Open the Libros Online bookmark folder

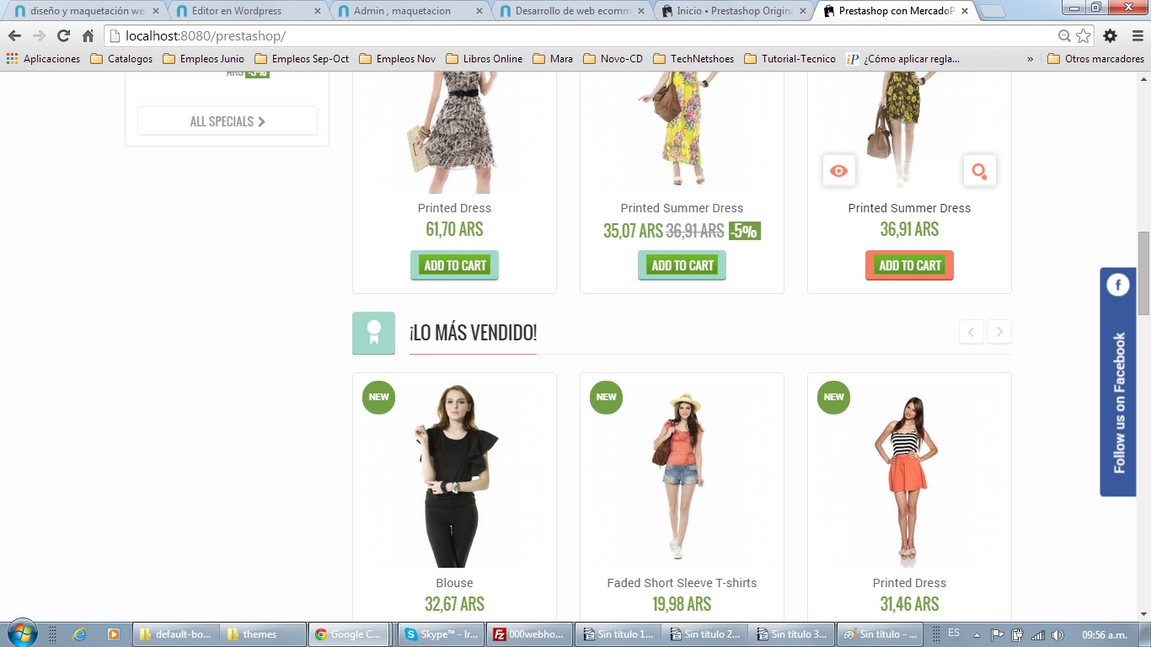click(x=484, y=59)
